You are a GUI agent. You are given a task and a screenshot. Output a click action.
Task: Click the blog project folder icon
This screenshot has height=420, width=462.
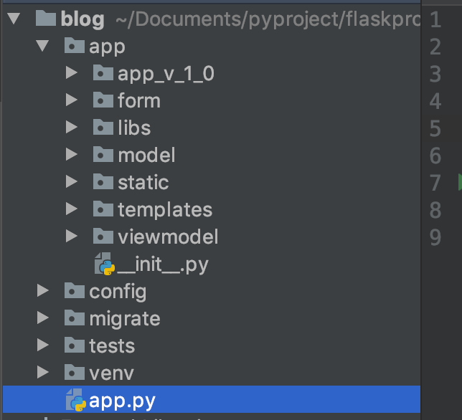45,19
